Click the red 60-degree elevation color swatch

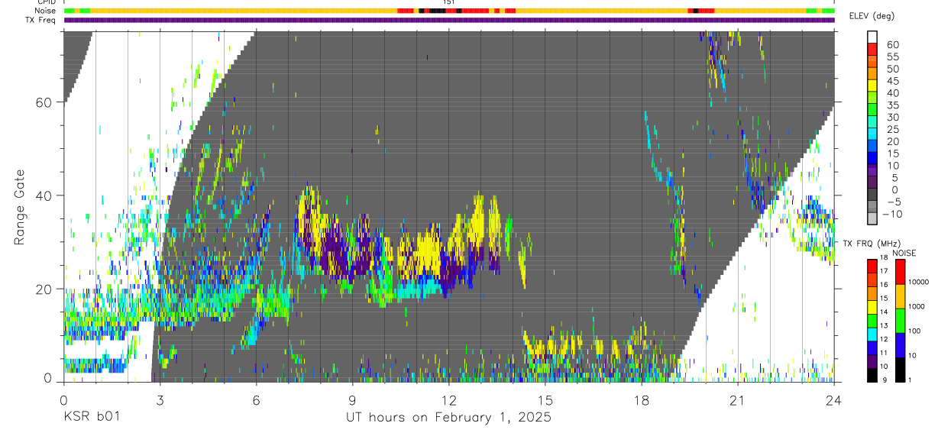click(x=873, y=50)
